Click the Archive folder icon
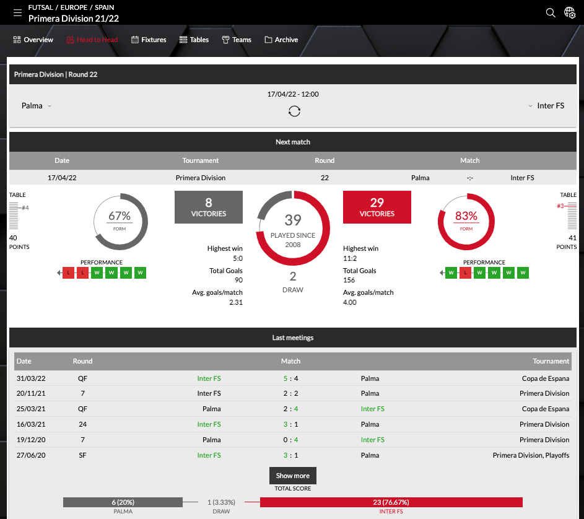 pyautogui.click(x=268, y=40)
